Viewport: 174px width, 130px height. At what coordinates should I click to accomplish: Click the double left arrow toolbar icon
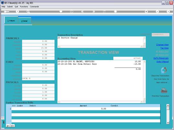(82, 11)
